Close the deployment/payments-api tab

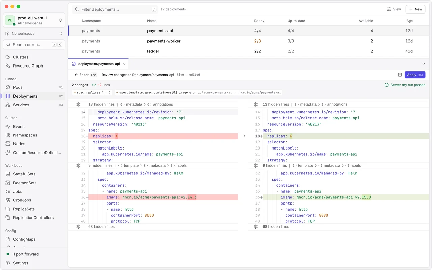[124, 64]
